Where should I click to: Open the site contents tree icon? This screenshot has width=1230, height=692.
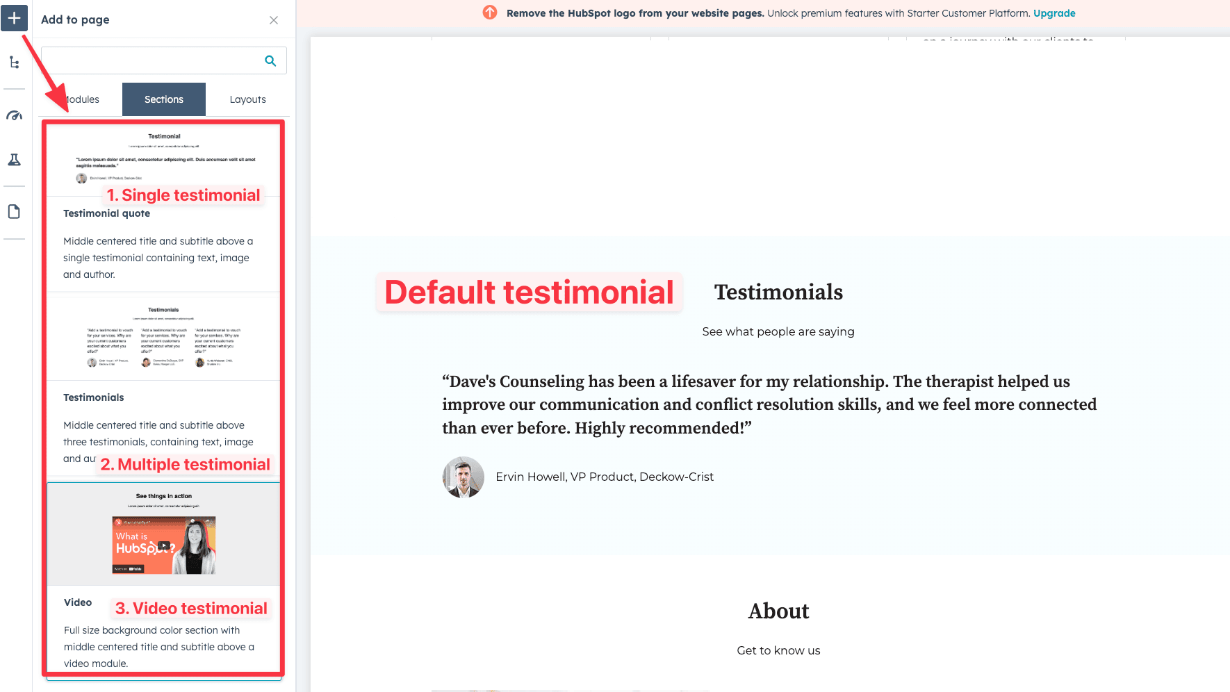14,62
